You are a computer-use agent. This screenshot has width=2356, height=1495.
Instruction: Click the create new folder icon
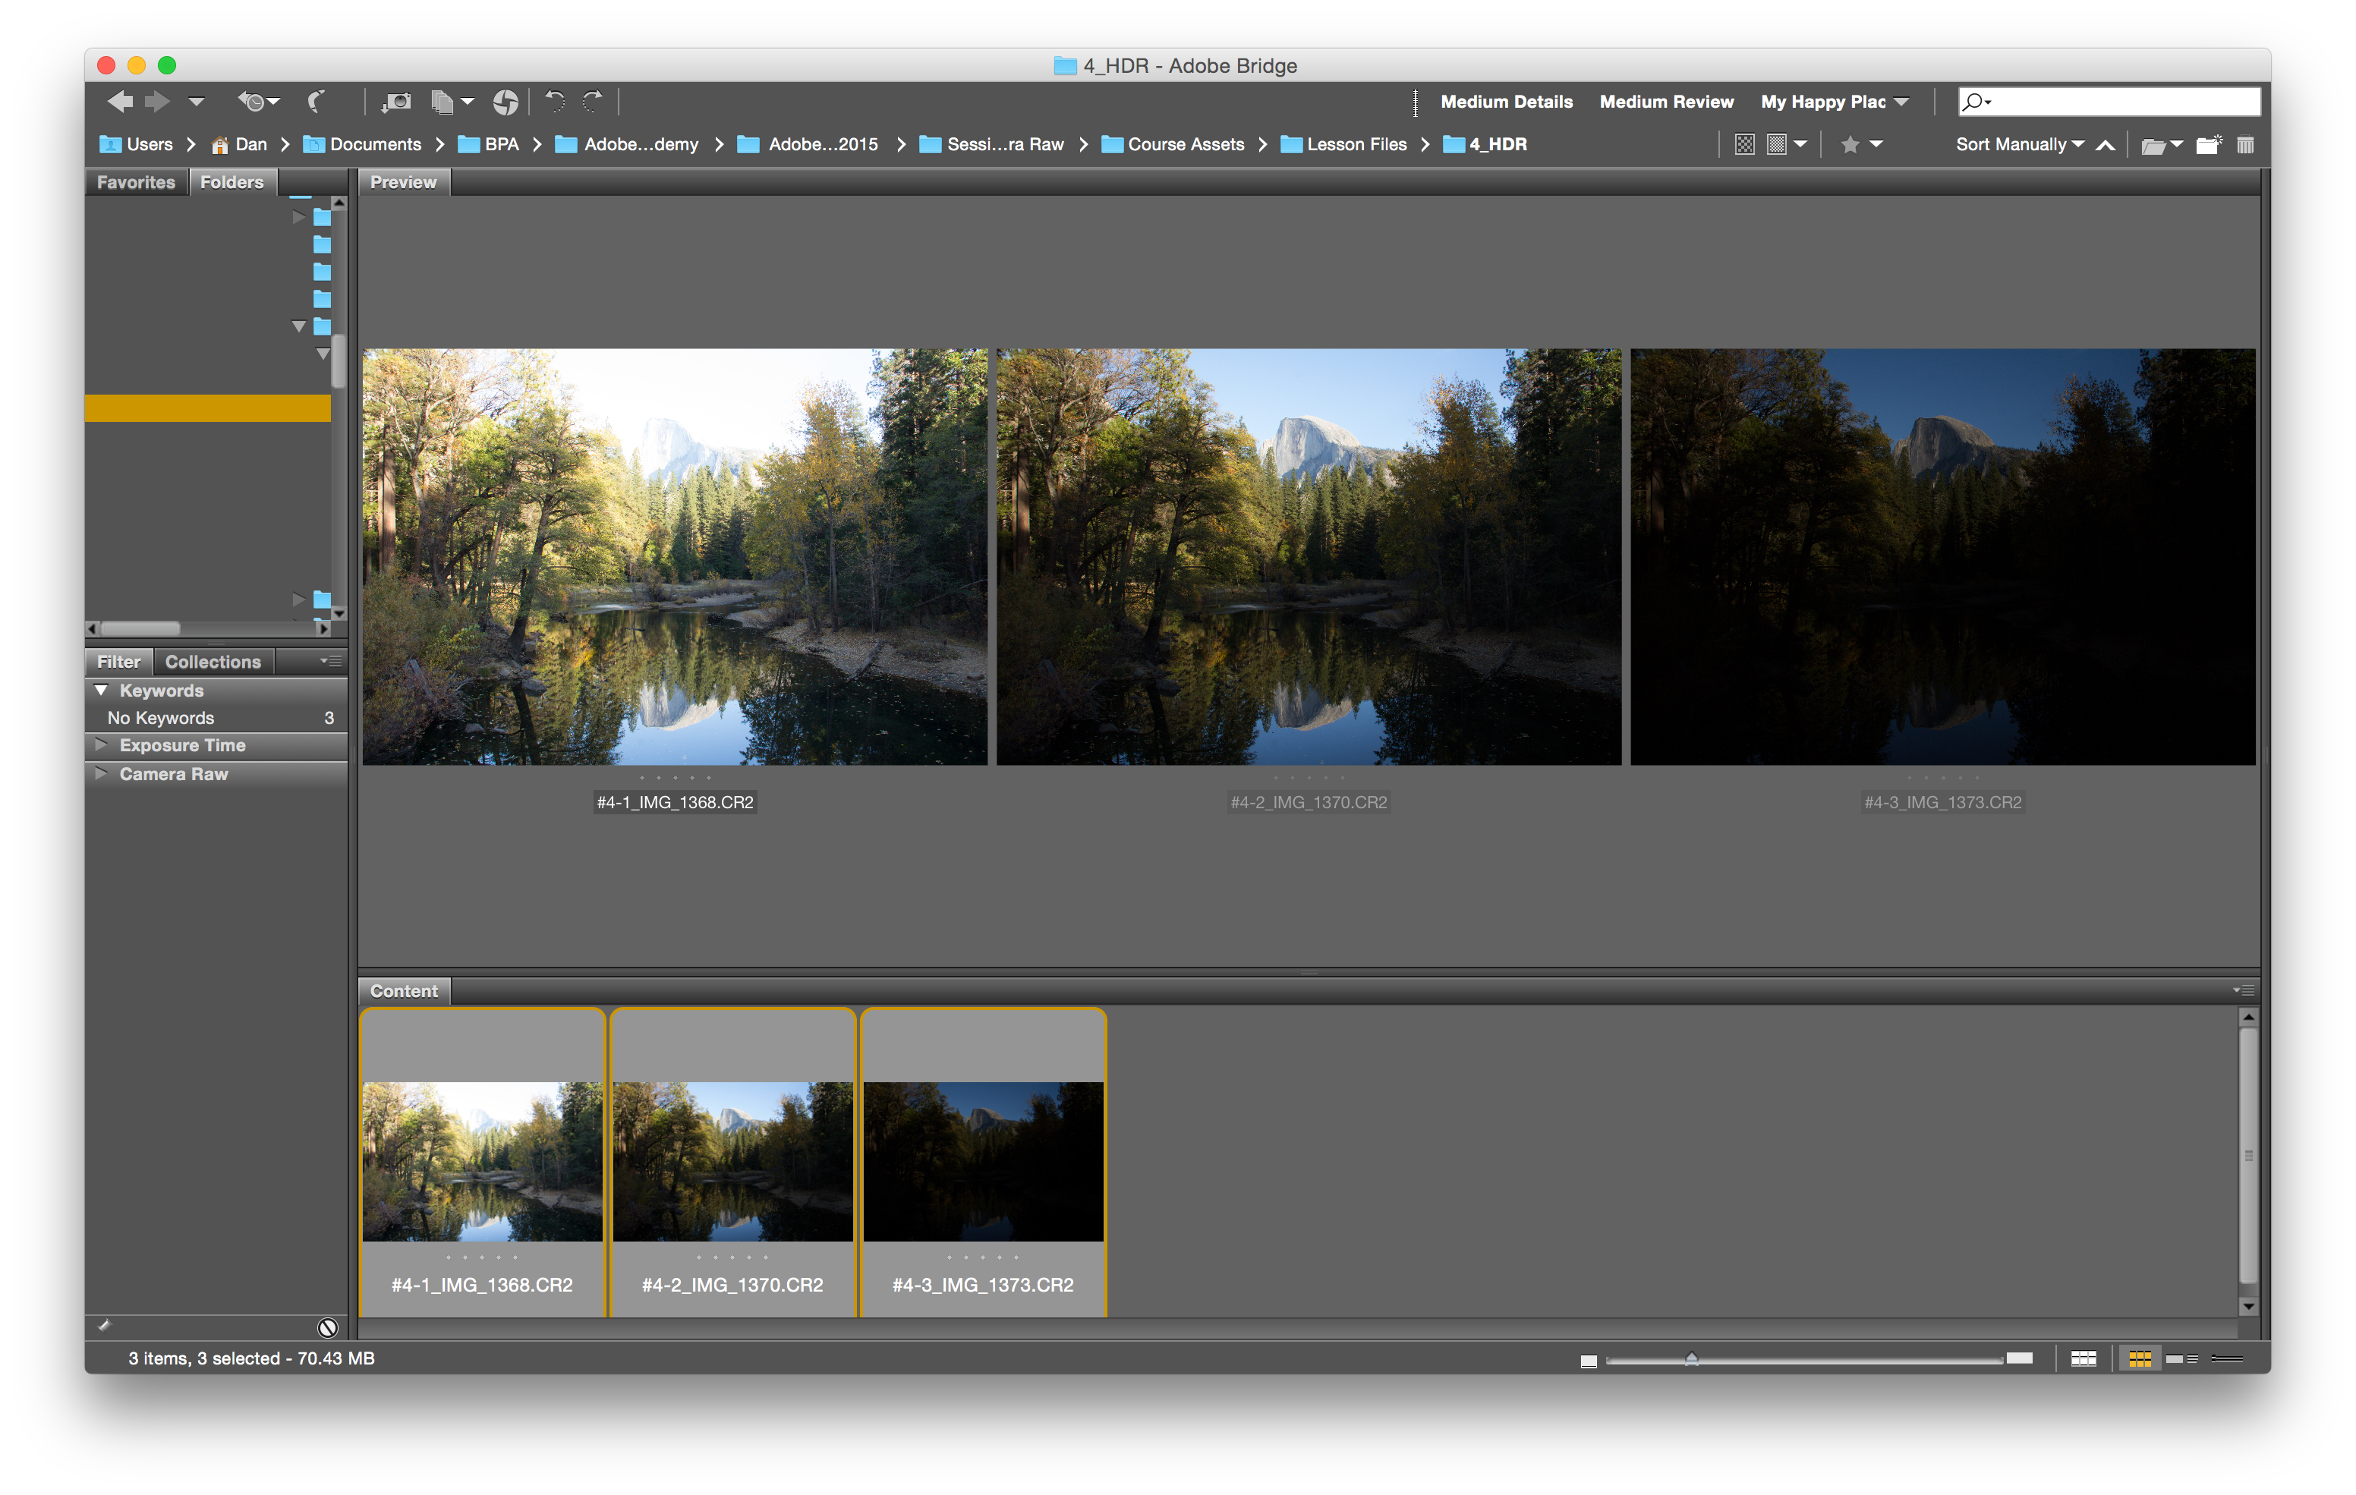tap(2207, 145)
